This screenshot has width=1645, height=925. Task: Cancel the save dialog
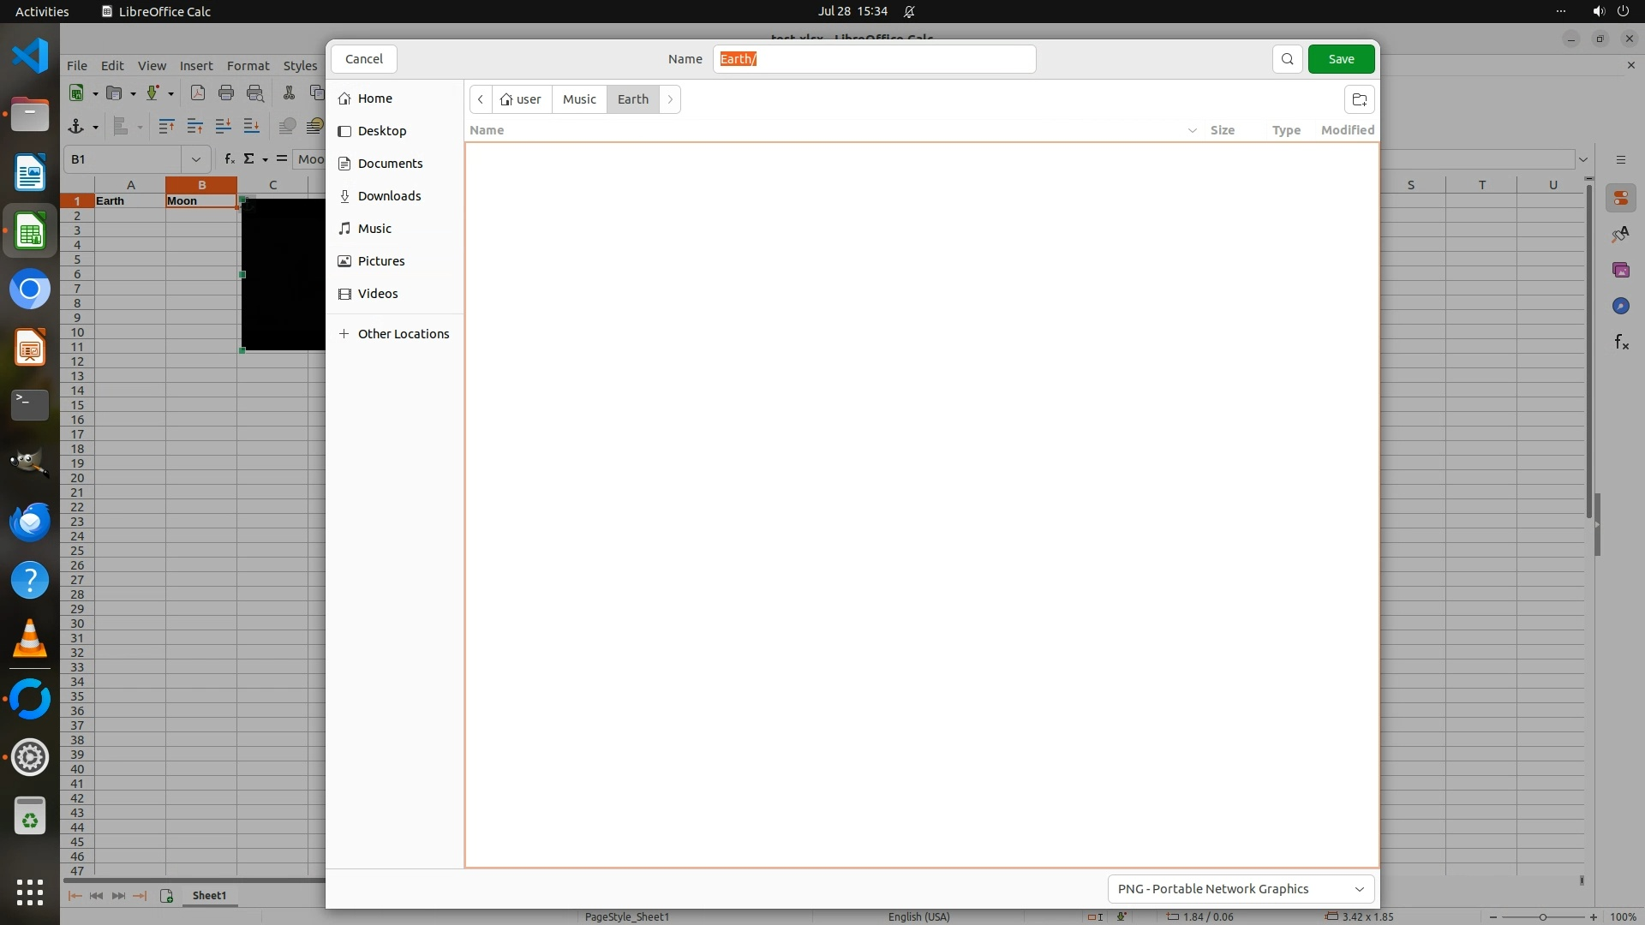(x=363, y=59)
